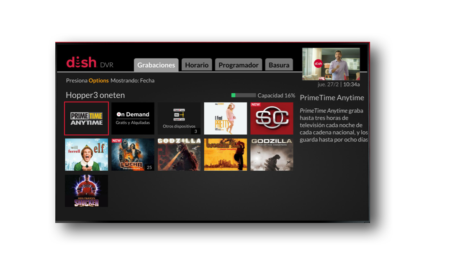Open the Basura trash tab
This screenshot has height=261, width=450.
click(279, 65)
